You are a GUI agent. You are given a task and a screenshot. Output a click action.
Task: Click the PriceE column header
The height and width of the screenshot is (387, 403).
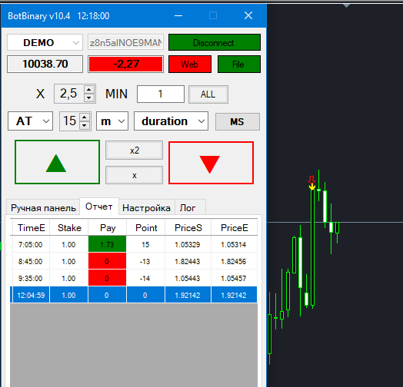[x=234, y=227]
